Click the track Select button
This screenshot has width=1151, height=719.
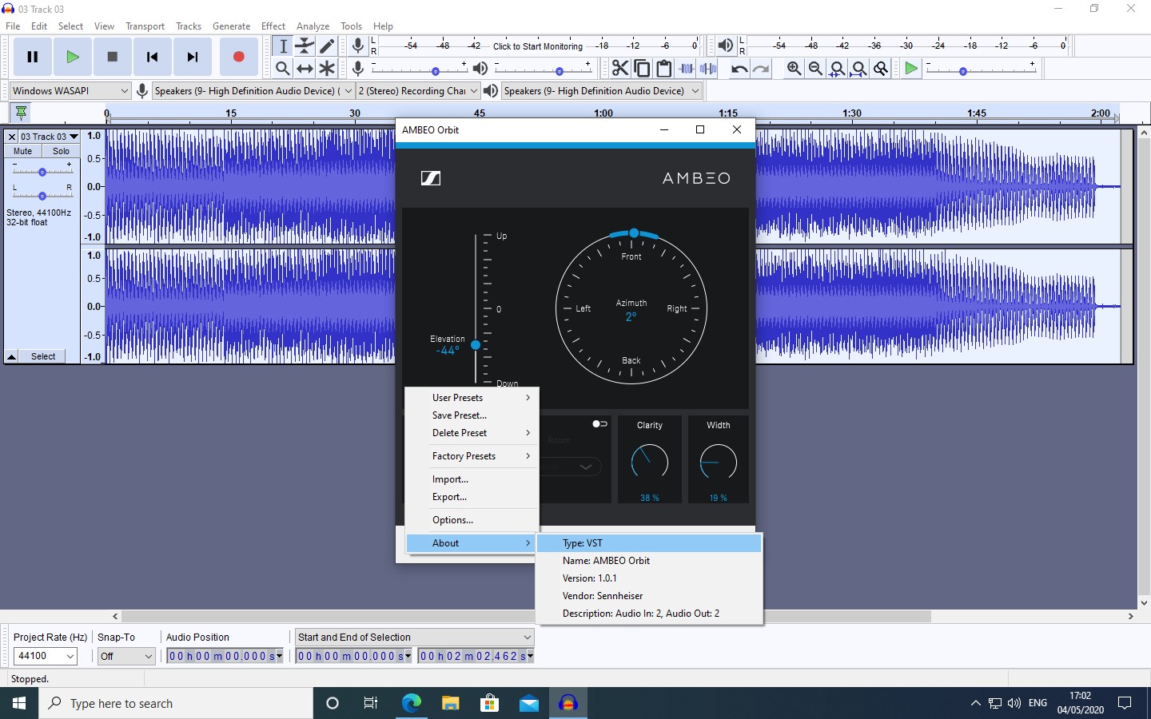pyautogui.click(x=43, y=356)
